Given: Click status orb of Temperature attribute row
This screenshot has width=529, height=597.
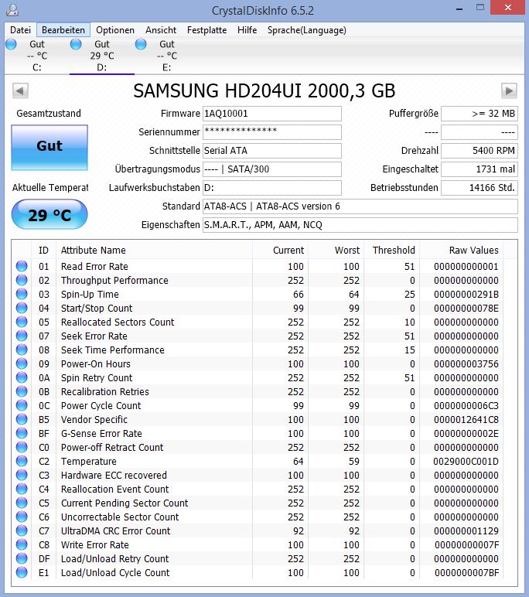Looking at the screenshot, I should tap(22, 461).
